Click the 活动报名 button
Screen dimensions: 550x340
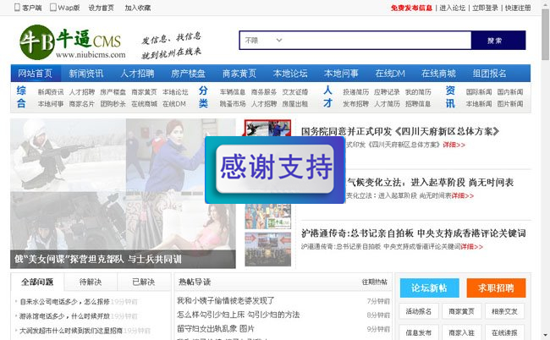(x=419, y=311)
